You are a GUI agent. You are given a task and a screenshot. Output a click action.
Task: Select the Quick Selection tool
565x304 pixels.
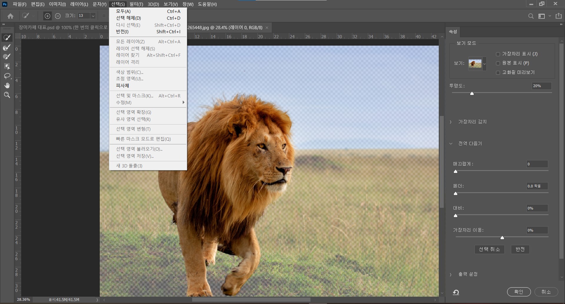[7, 37]
